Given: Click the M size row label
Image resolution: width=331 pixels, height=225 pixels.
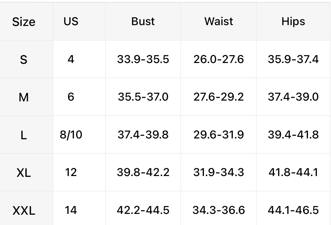Looking at the screenshot, I should point(24,97).
